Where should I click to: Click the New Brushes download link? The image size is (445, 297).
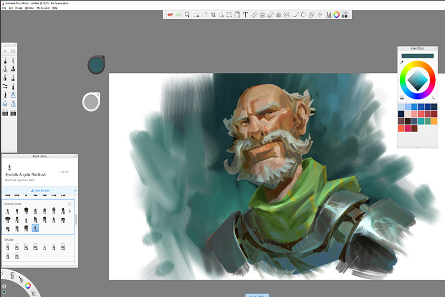point(40,191)
